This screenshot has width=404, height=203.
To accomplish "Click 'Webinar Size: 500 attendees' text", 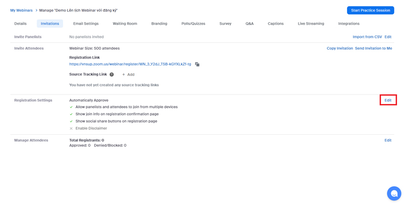I will tap(94, 48).
